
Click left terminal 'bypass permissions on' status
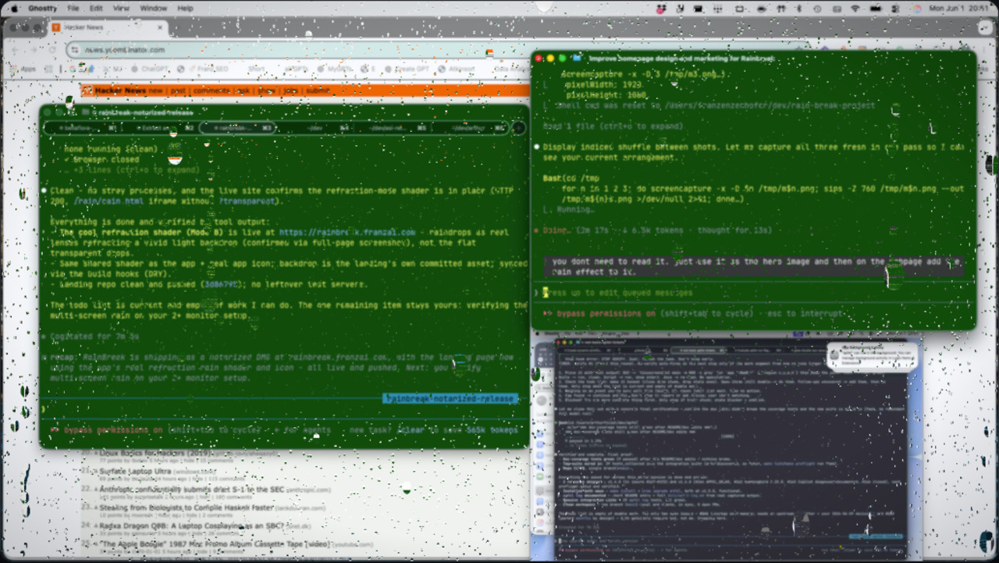tap(112, 429)
